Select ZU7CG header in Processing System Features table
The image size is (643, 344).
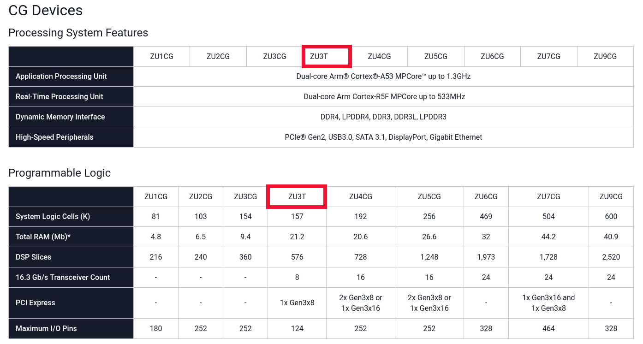point(548,56)
